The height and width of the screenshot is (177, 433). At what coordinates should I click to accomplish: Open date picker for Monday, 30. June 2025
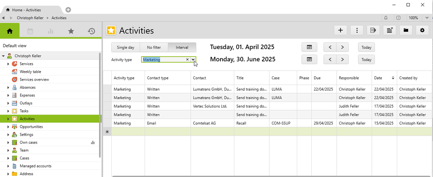point(309,59)
